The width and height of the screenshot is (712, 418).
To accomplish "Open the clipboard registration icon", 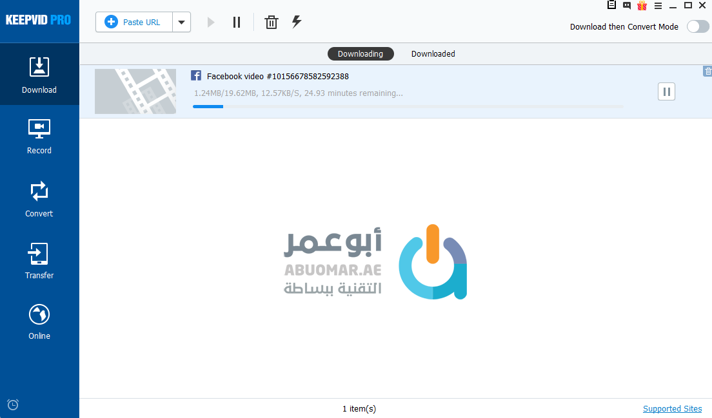I will tap(612, 6).
